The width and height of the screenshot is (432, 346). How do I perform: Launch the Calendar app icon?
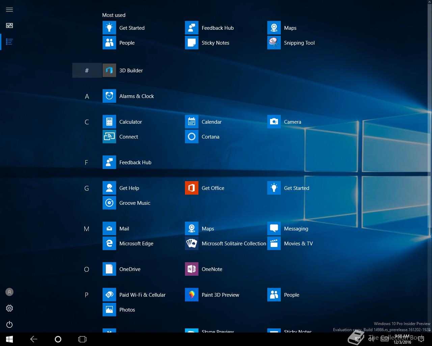click(192, 122)
